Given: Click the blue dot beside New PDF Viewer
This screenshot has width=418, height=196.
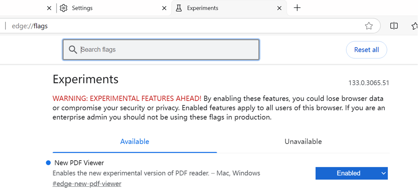Looking at the screenshot, I should point(48,163).
